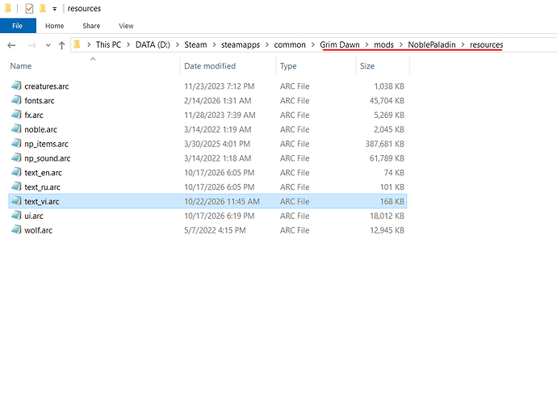The width and height of the screenshot is (557, 399).
Task: Go up one folder level
Action: pos(62,45)
